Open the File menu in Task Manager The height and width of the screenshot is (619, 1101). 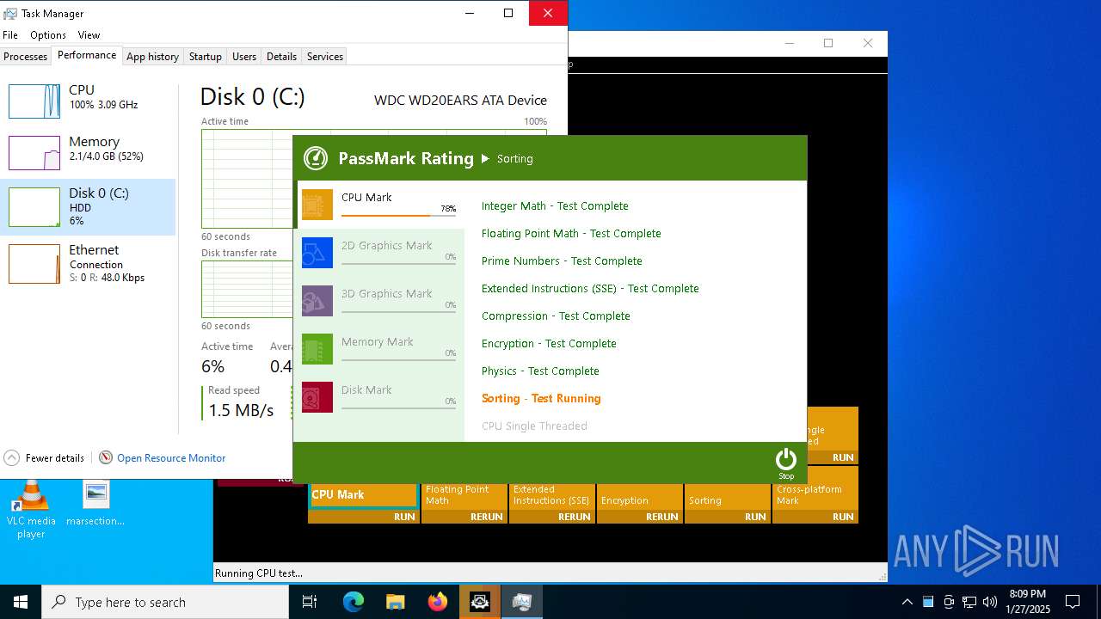(10, 35)
